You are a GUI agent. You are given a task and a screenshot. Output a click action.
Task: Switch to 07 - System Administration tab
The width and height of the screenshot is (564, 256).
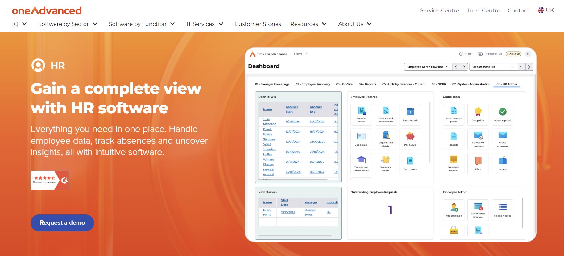(471, 84)
